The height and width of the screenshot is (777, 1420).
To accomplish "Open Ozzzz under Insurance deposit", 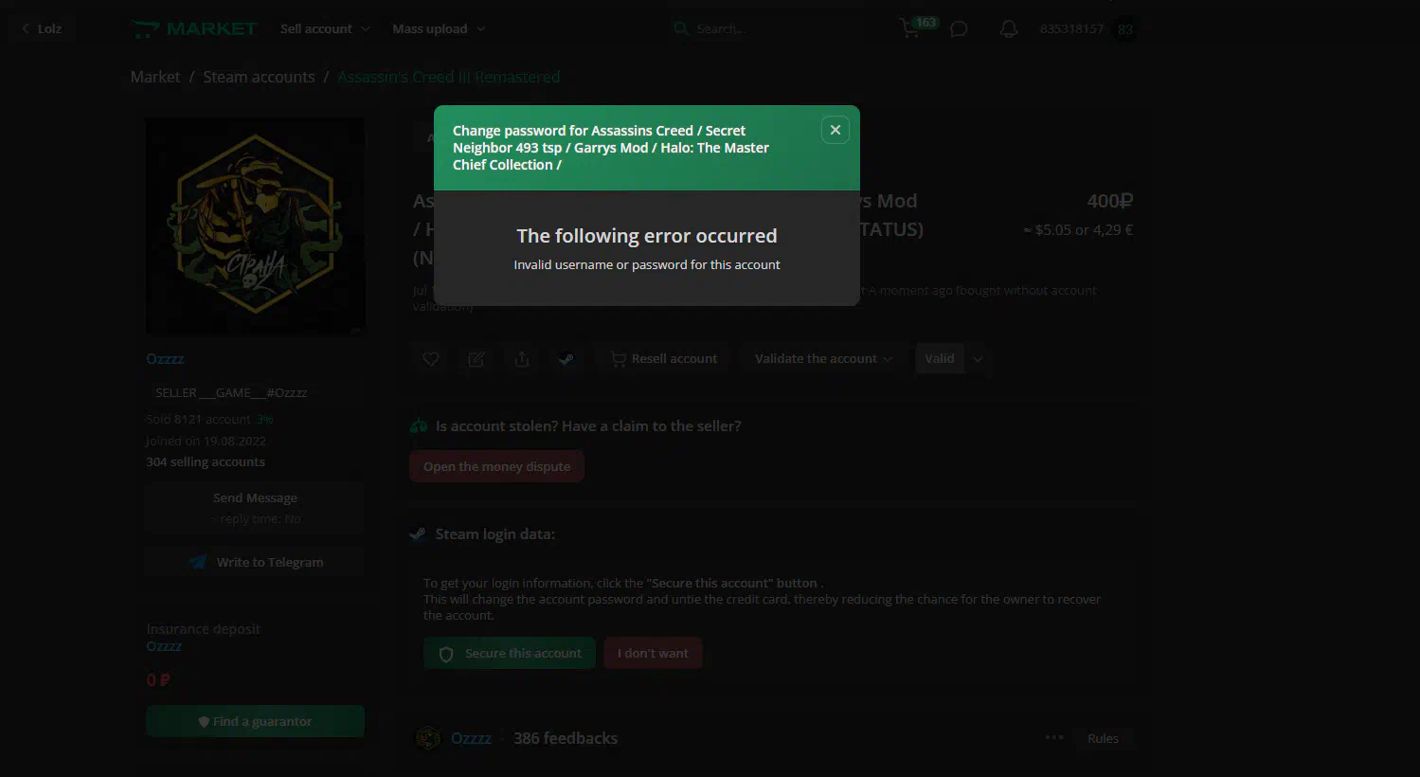I will click(x=164, y=646).
